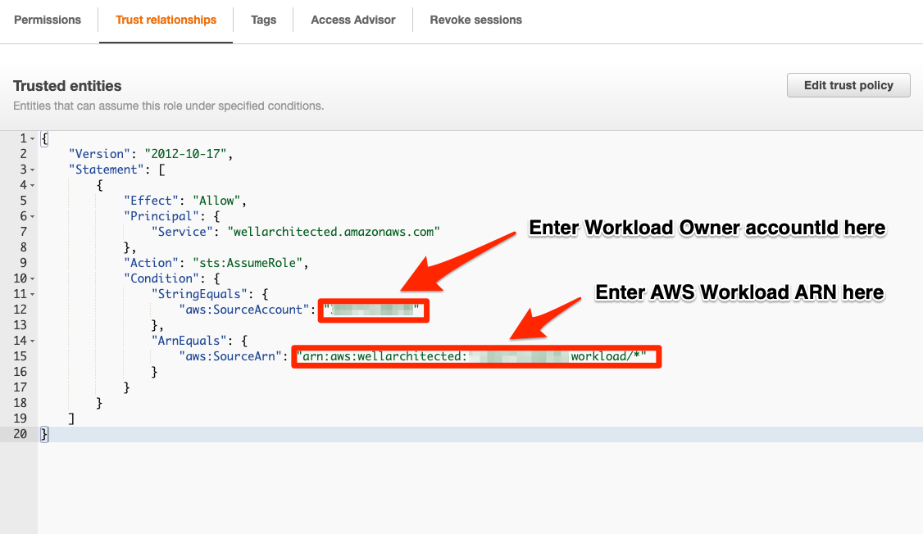Fold the Condition block at line 10
The image size is (923, 534).
pos(32,278)
